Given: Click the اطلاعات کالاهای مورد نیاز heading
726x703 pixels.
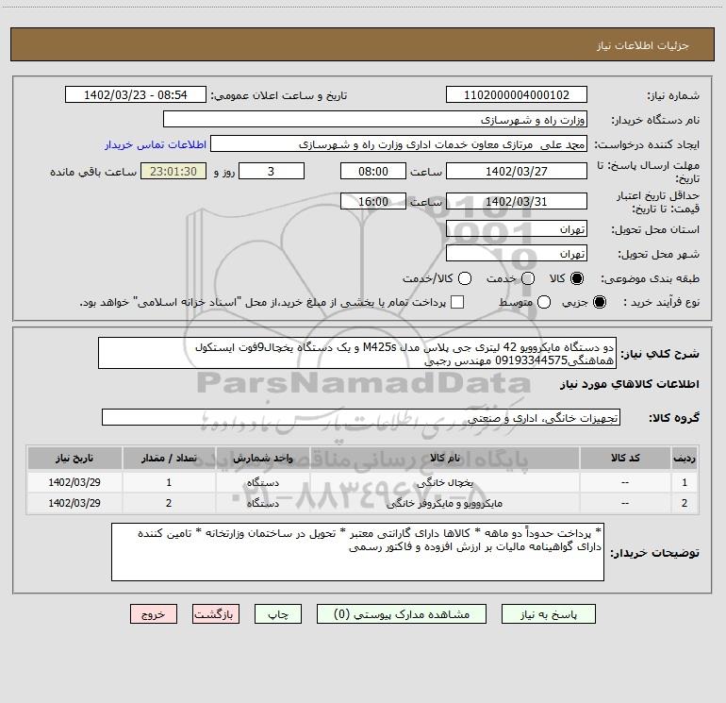Looking at the screenshot, I should coord(630,384).
